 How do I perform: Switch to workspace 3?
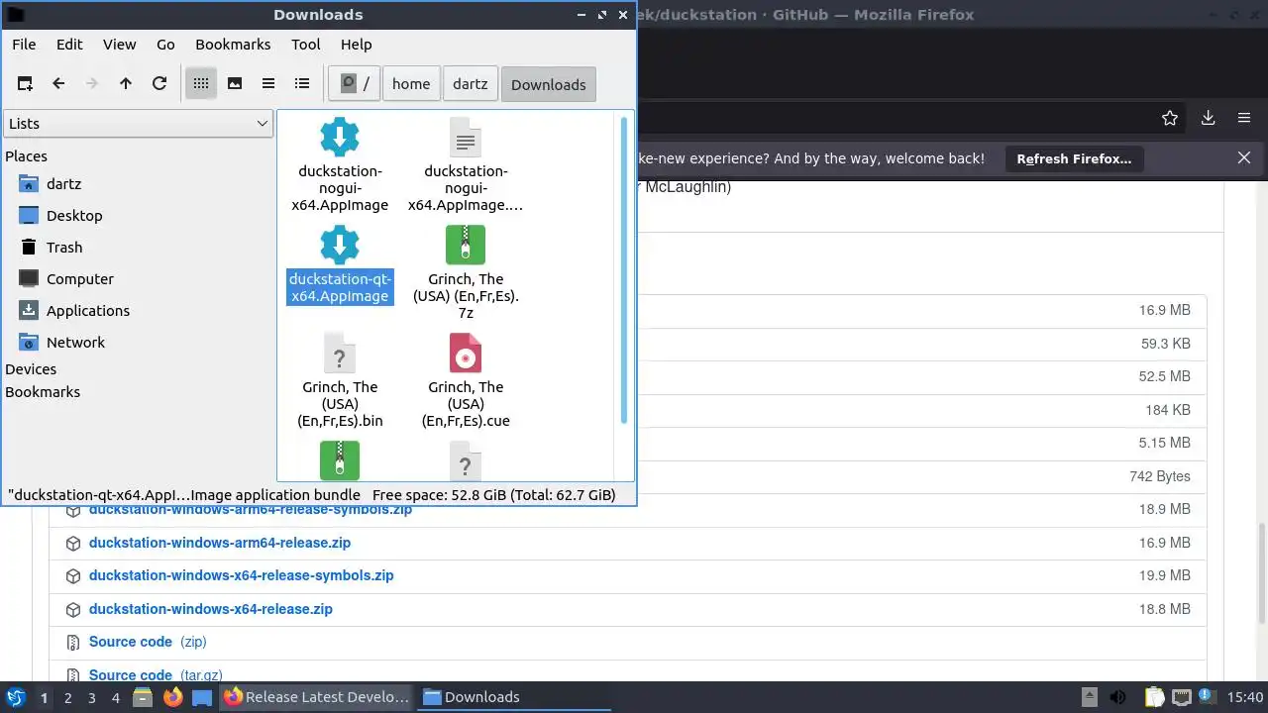tap(91, 697)
